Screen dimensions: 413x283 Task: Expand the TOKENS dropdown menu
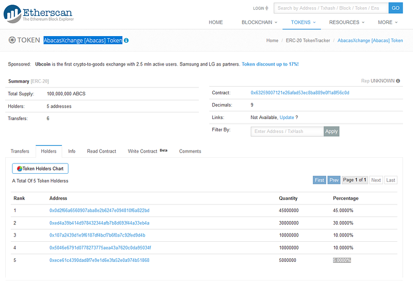(x=303, y=22)
